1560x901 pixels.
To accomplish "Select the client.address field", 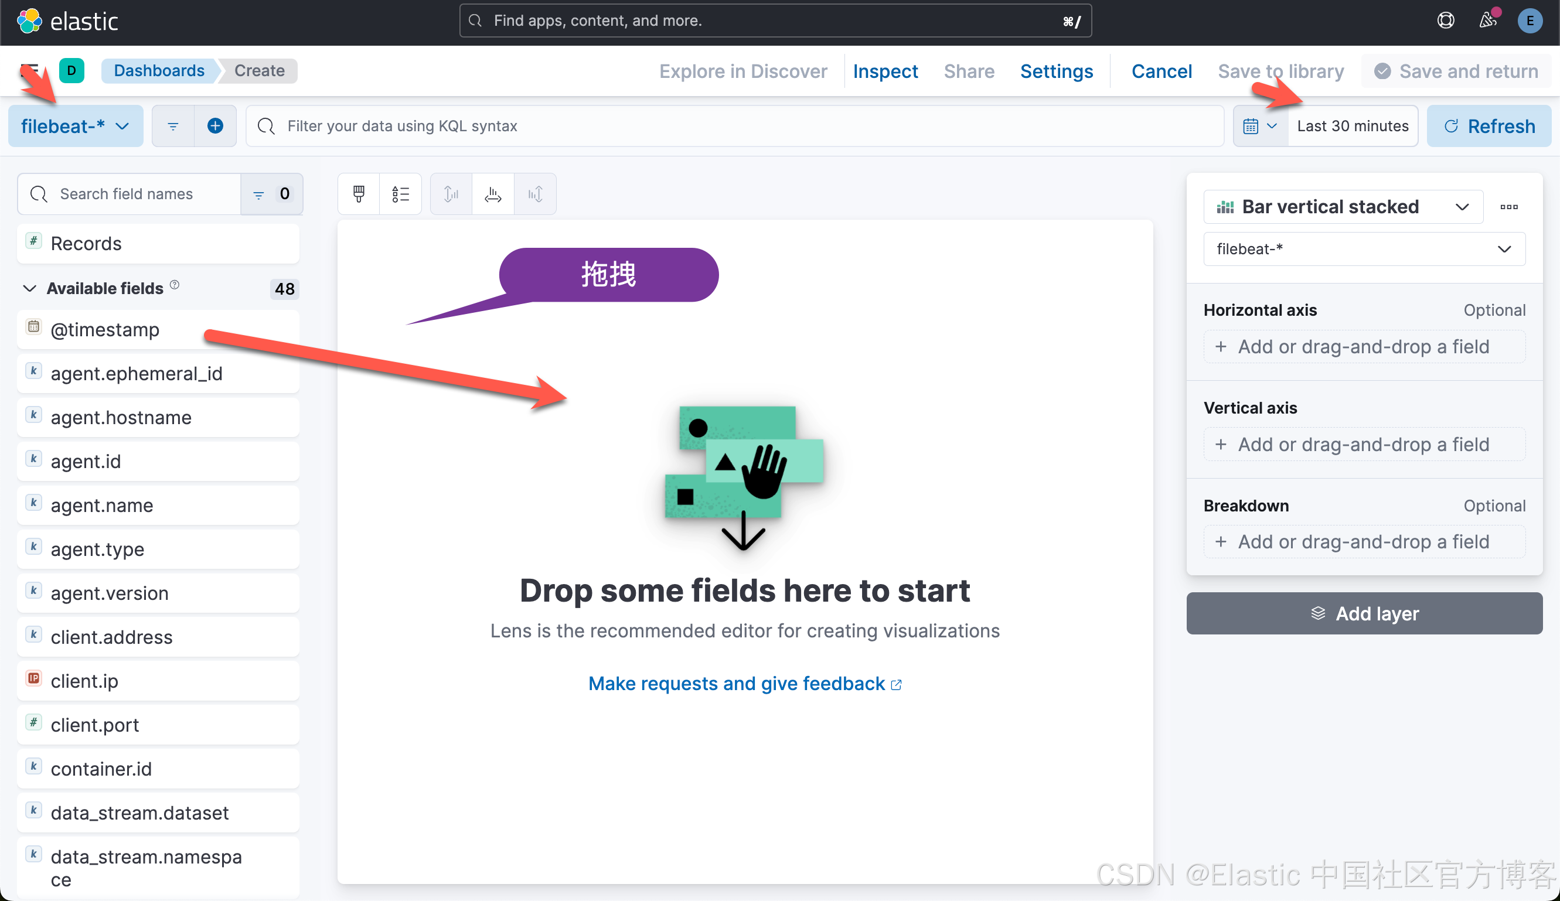I will click(x=158, y=637).
